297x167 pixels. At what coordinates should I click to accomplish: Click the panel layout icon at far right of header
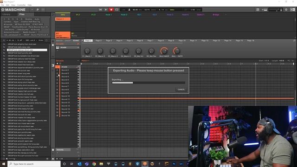click(292, 10)
